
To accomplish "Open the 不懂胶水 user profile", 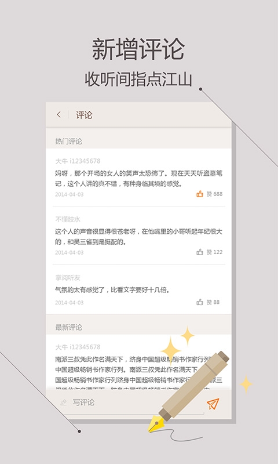I will [68, 219].
